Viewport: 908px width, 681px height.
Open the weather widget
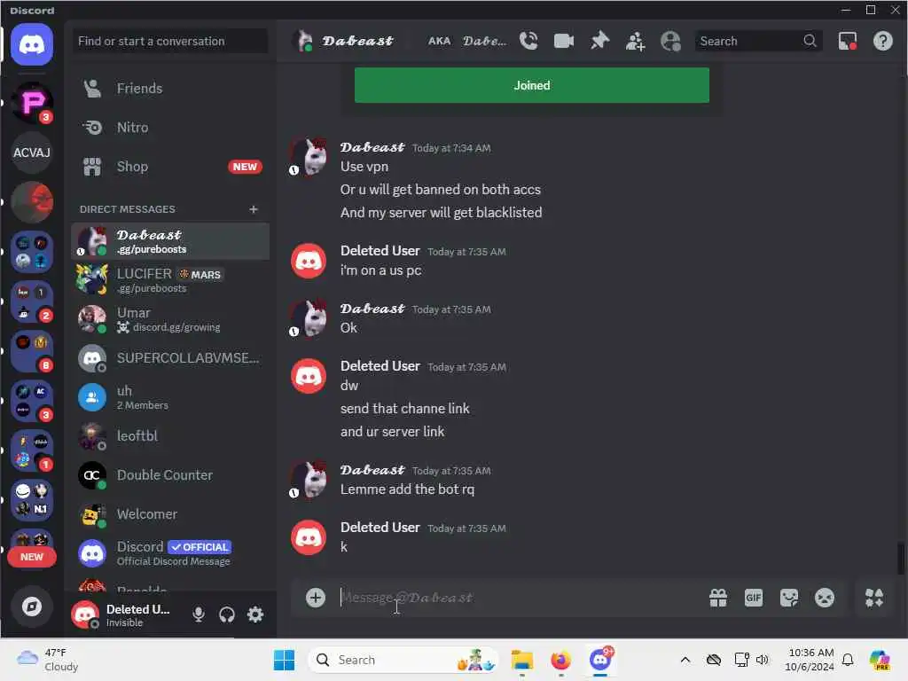click(x=48, y=660)
